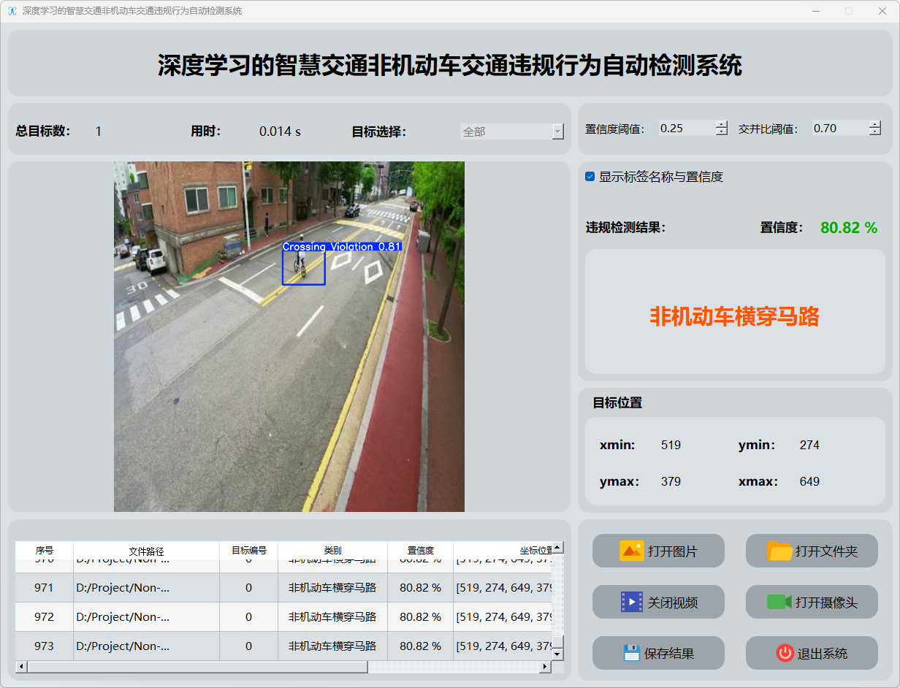Click the yellow folder icon
The image size is (900, 688).
click(779, 551)
